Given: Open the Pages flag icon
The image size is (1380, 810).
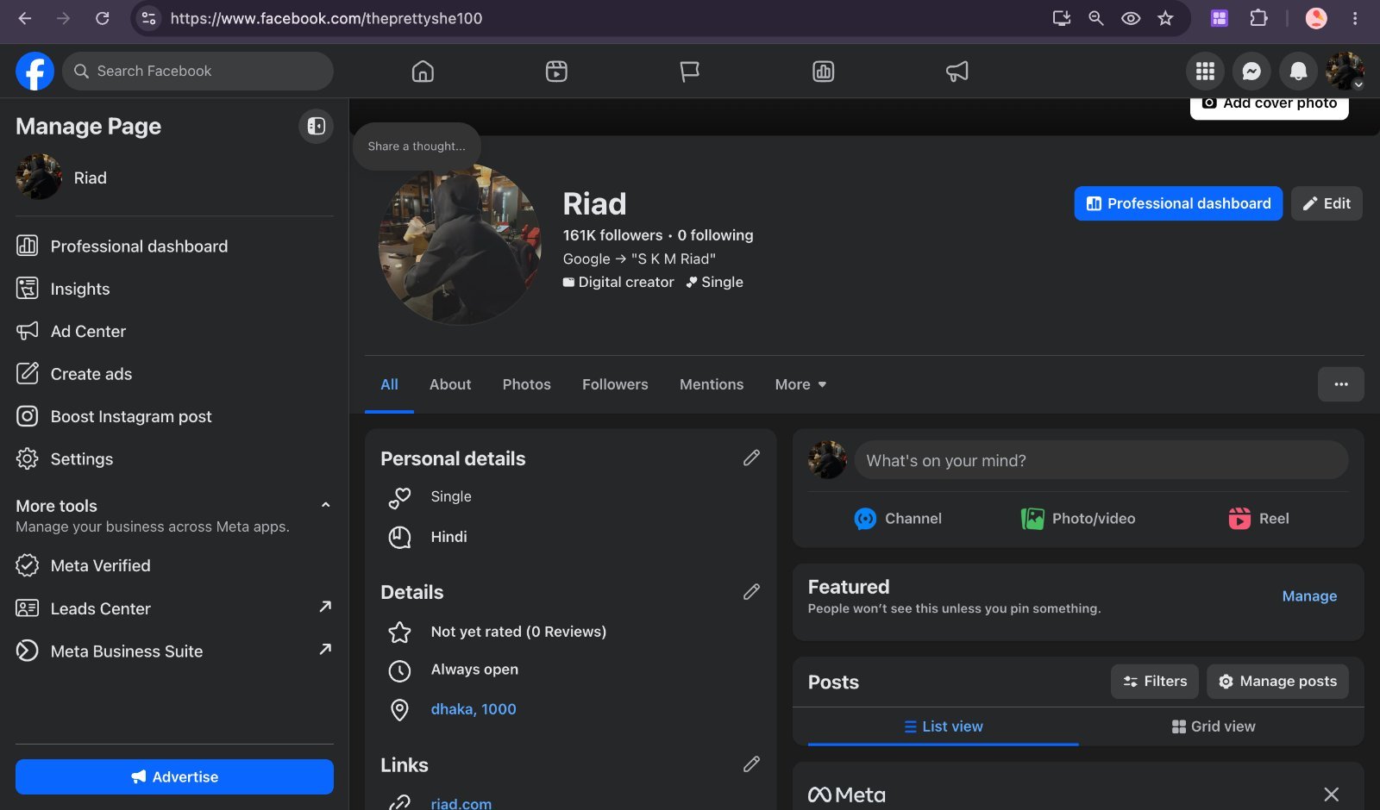Looking at the screenshot, I should (x=689, y=72).
